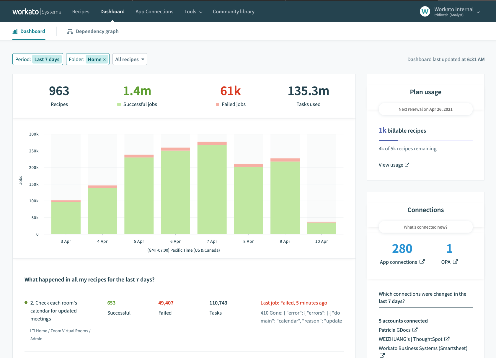Click the Next renewal on Apr 26, 2021 label
The height and width of the screenshot is (358, 496).
(425, 109)
